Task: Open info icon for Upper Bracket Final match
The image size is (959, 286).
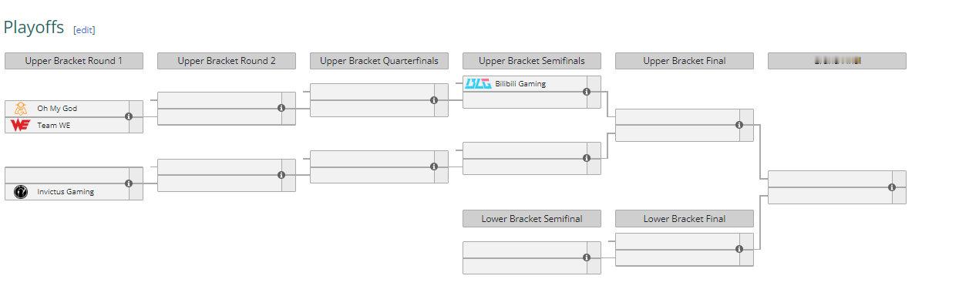Action: tap(739, 125)
